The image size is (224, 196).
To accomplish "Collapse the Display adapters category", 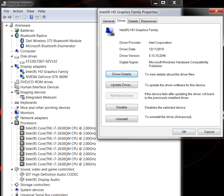I will (12, 66).
